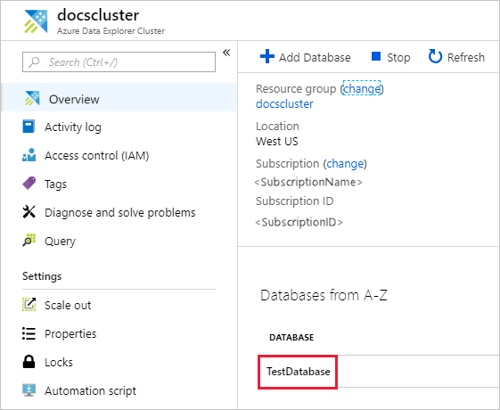500x410 pixels.
Task: Open Diagnose and solve problems
Action: coord(120,212)
